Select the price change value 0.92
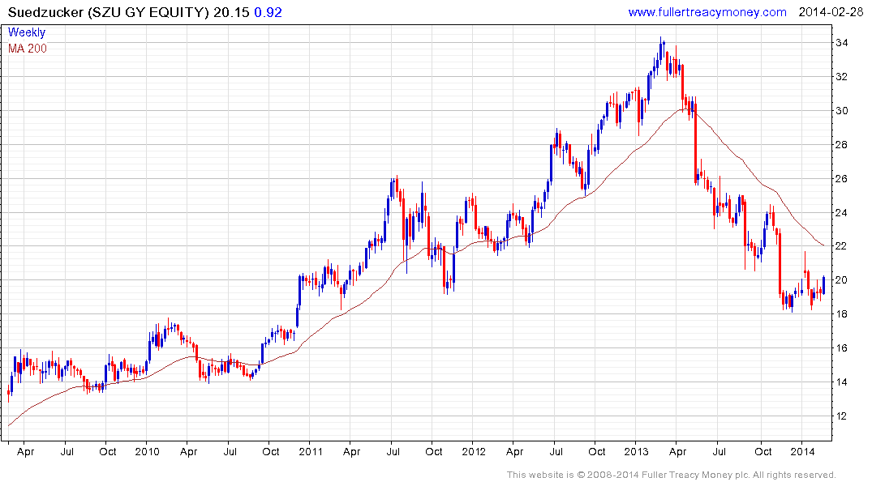Image resolution: width=872 pixels, height=486 pixels. (268, 12)
